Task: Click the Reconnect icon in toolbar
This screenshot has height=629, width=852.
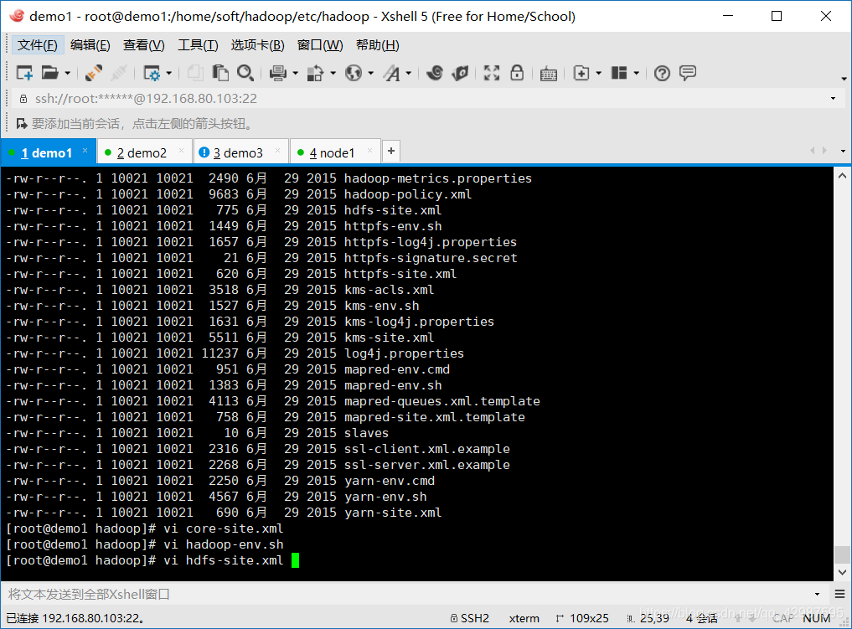Action: click(x=119, y=73)
